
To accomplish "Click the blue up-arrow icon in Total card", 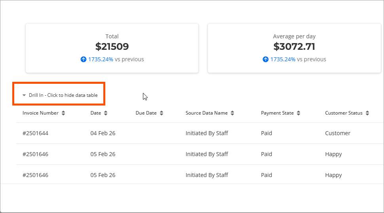I will tap(83, 60).
